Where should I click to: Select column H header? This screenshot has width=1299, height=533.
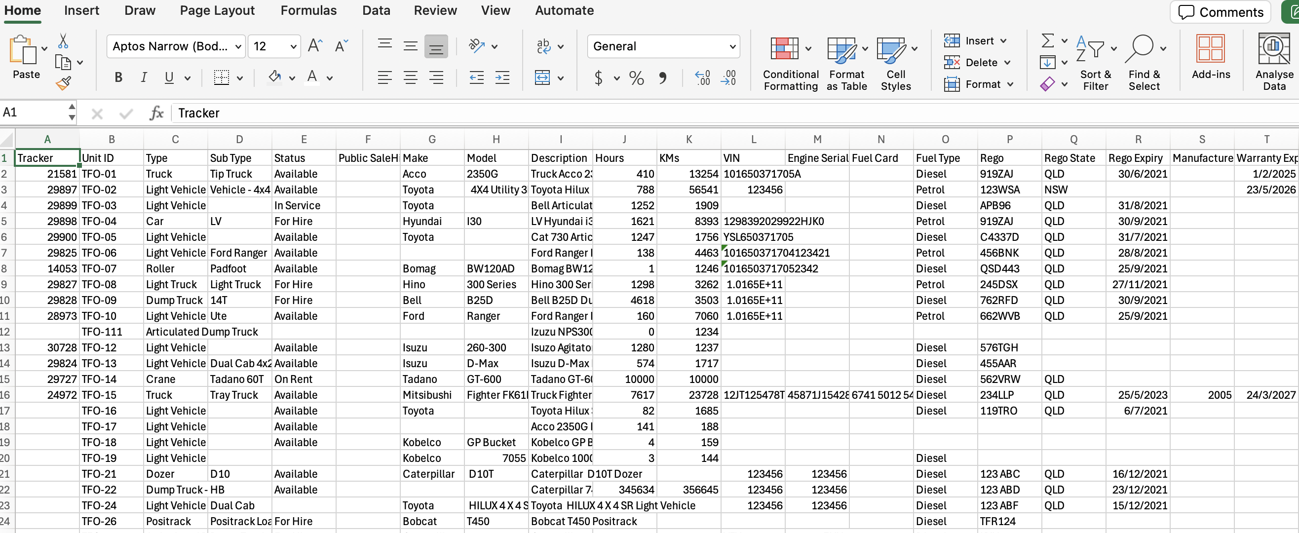tap(496, 139)
